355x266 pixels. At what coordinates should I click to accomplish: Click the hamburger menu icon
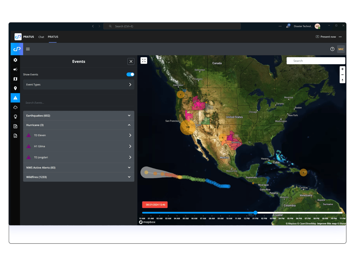(28, 49)
